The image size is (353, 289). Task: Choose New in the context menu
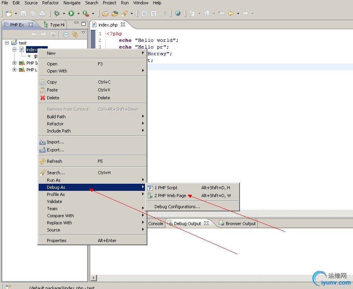coord(92,53)
